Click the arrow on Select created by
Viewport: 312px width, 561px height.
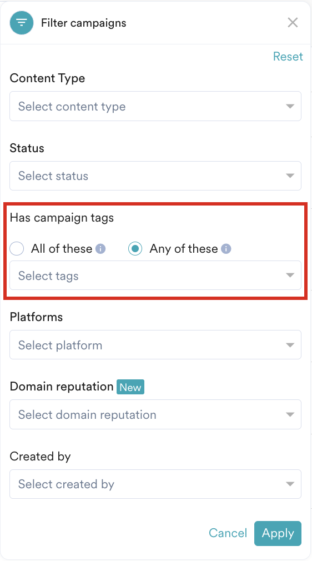[290, 484]
